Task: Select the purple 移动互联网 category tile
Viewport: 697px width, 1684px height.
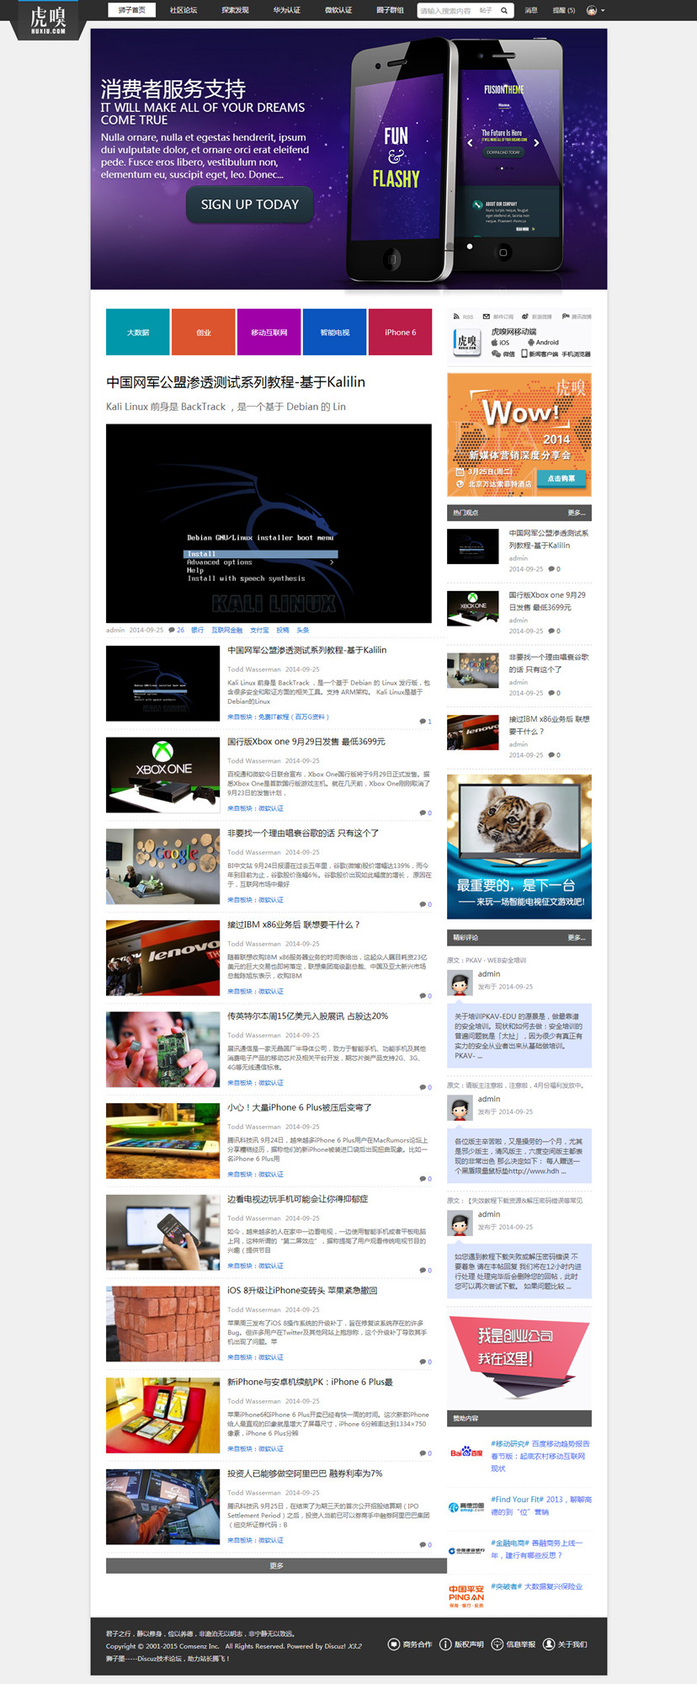Action: (x=269, y=333)
